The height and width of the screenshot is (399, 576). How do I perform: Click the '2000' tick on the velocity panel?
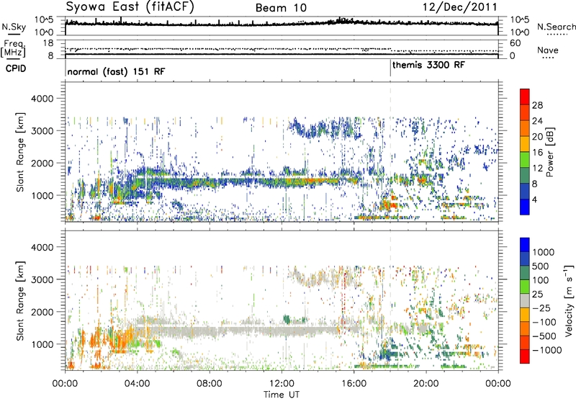[x=42, y=312]
